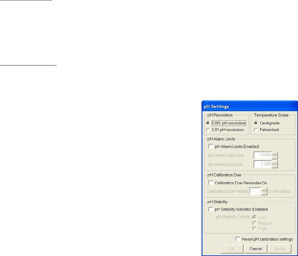Click the pH Alarm High Limit label
The image size is (298, 256).
tap(226, 156)
